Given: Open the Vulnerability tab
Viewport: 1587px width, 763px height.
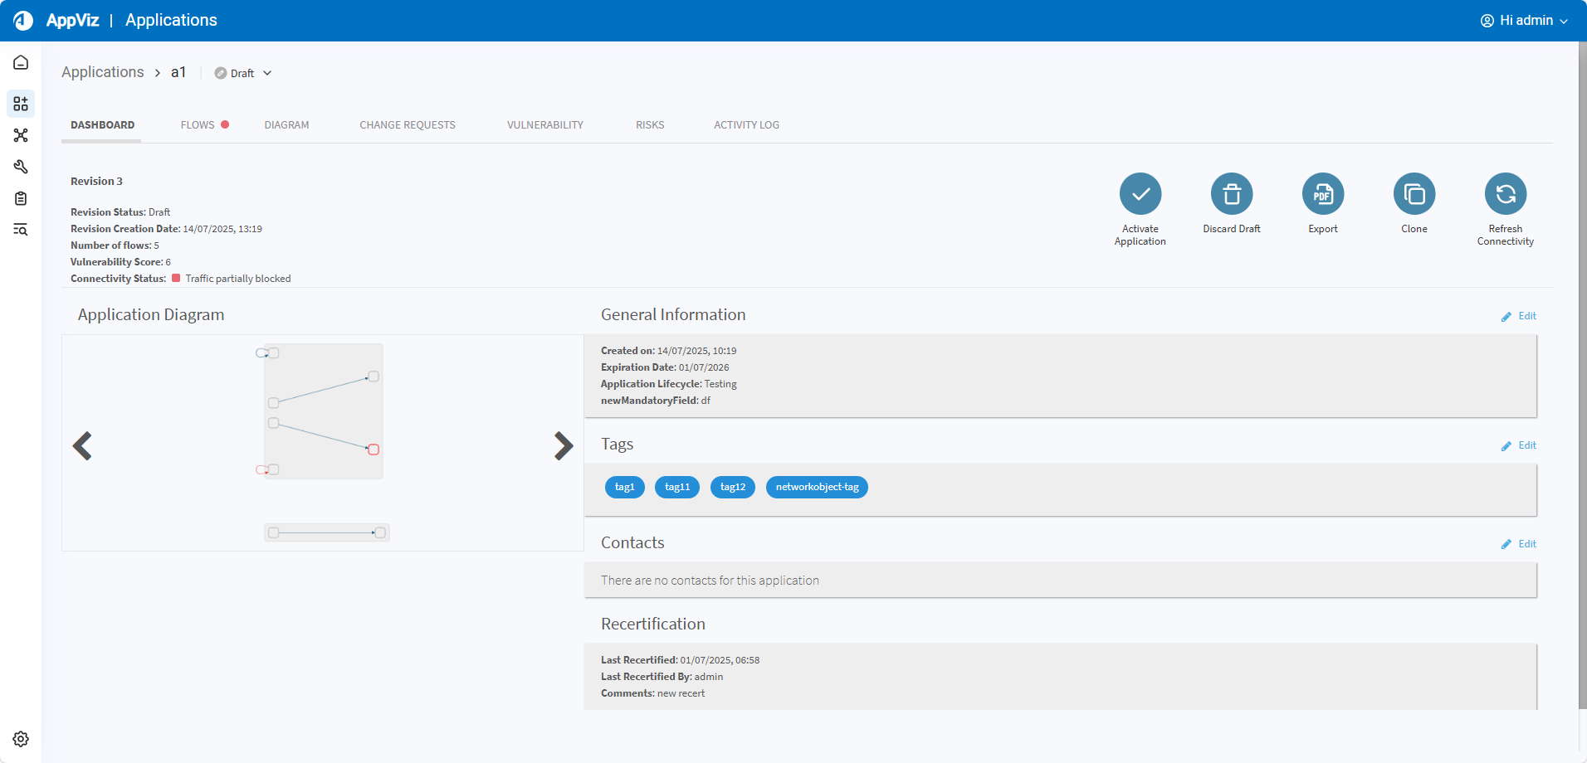Looking at the screenshot, I should [544, 125].
